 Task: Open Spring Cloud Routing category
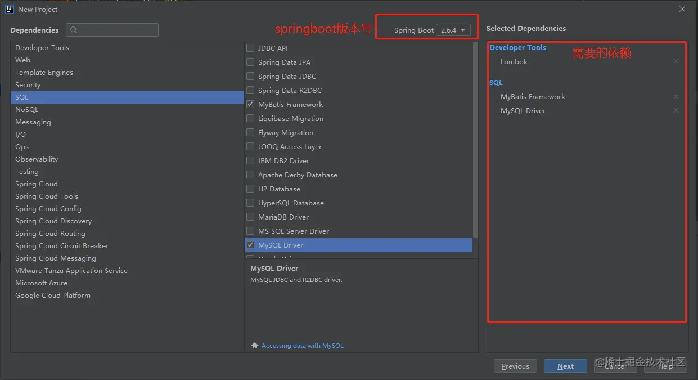[x=127, y=233]
